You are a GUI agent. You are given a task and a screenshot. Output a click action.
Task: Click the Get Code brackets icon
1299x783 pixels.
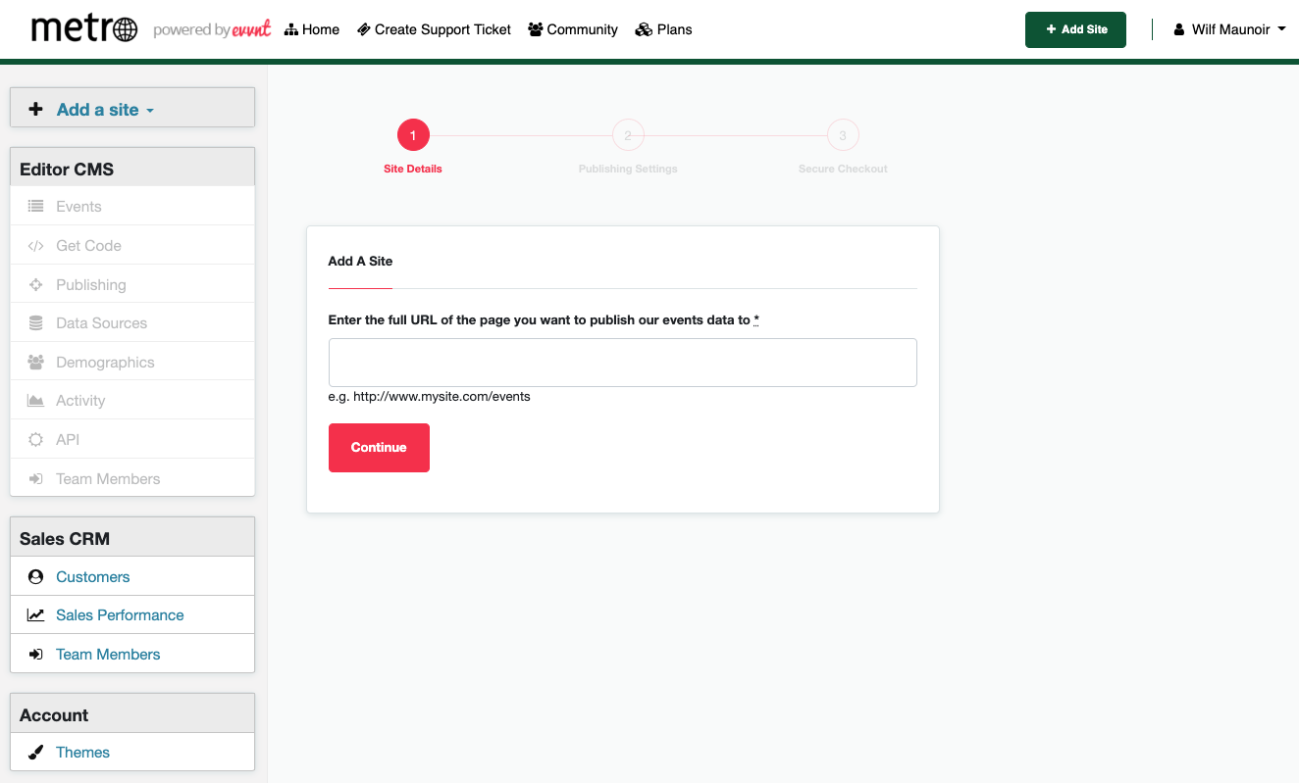click(x=36, y=246)
